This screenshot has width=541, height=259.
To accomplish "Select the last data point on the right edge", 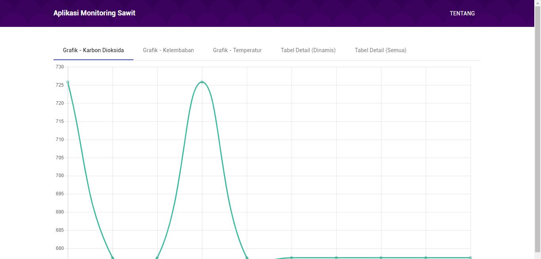I will coord(471,257).
